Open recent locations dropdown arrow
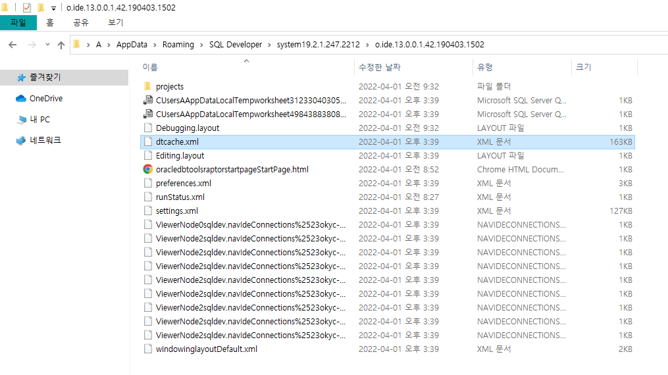 pos(47,45)
